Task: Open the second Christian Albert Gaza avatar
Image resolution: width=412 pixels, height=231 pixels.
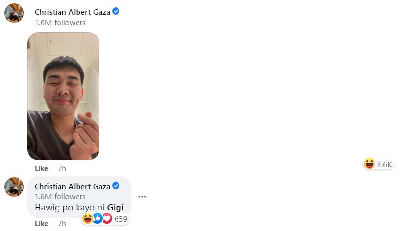Action: (14, 187)
